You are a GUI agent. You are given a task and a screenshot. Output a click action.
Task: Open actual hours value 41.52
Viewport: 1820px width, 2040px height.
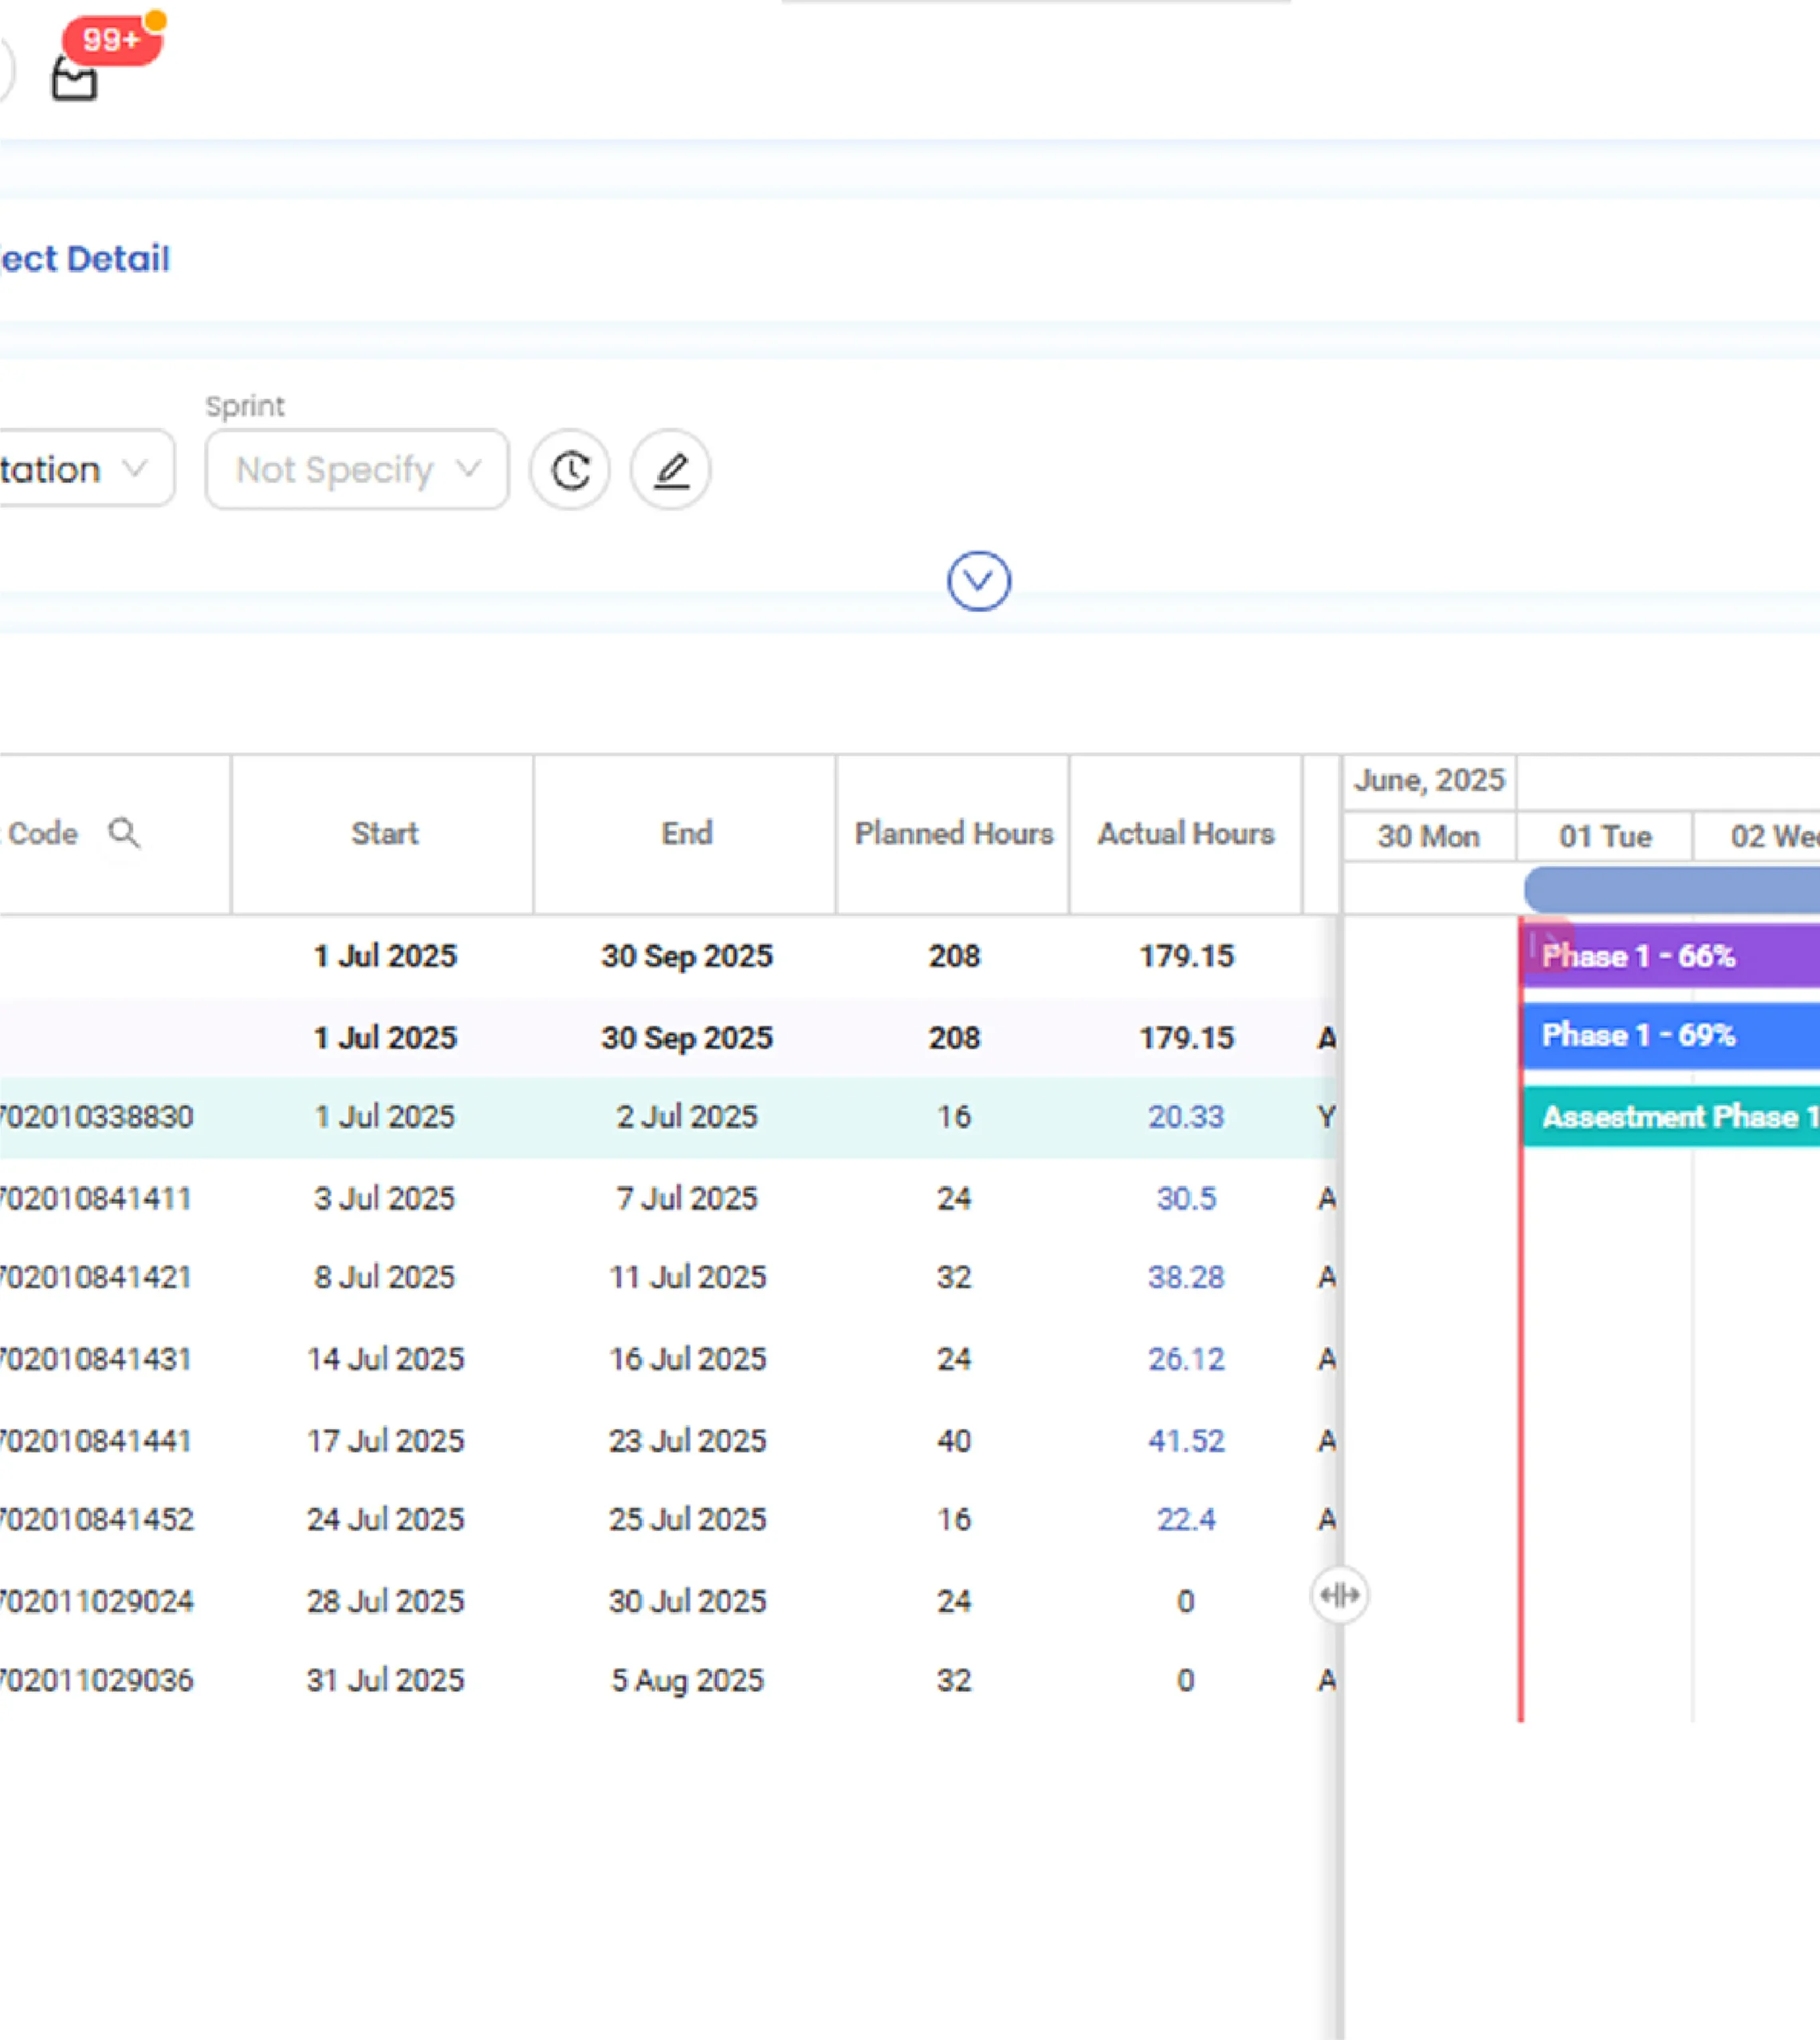point(1186,1440)
